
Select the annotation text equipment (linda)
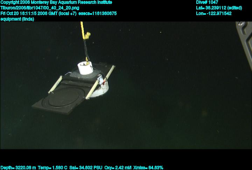(17, 19)
